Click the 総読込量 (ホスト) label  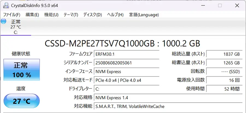188,54
